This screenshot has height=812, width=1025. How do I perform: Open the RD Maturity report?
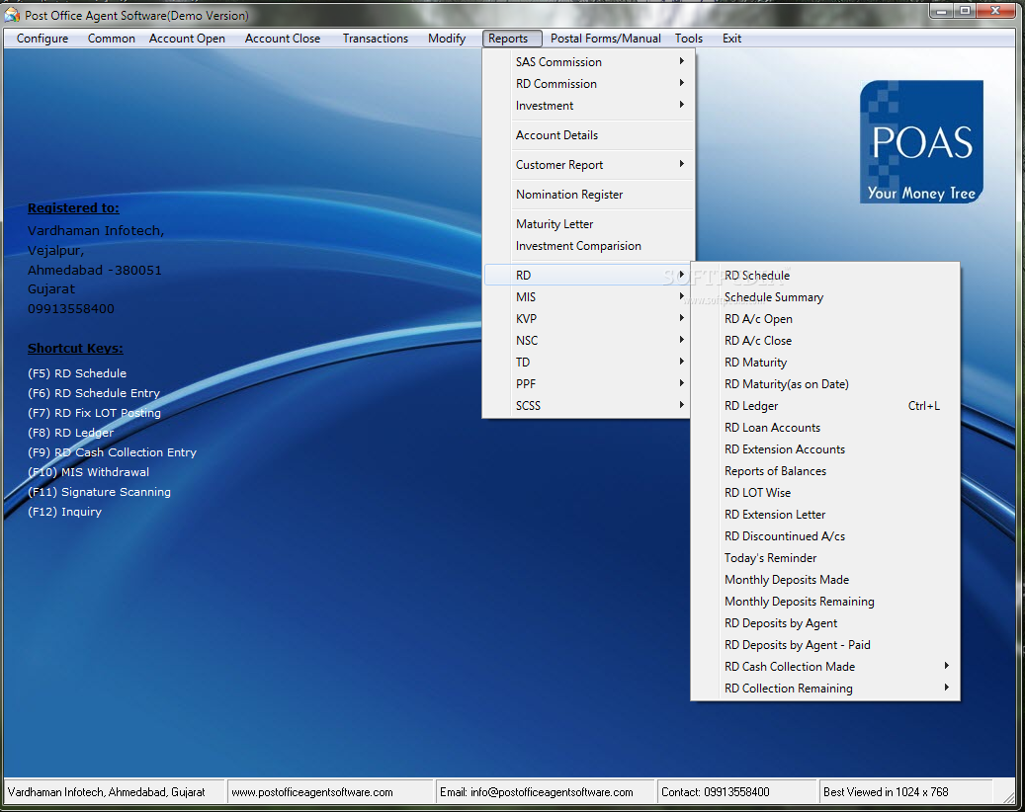(x=825, y=362)
